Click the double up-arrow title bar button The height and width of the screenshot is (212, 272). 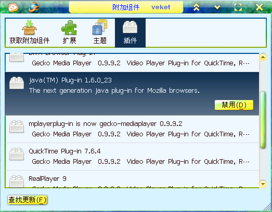(197, 7)
